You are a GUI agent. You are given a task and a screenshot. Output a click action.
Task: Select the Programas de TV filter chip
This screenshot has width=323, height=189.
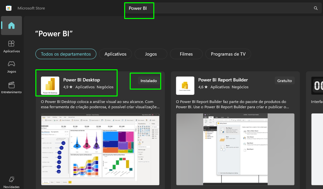click(x=228, y=54)
